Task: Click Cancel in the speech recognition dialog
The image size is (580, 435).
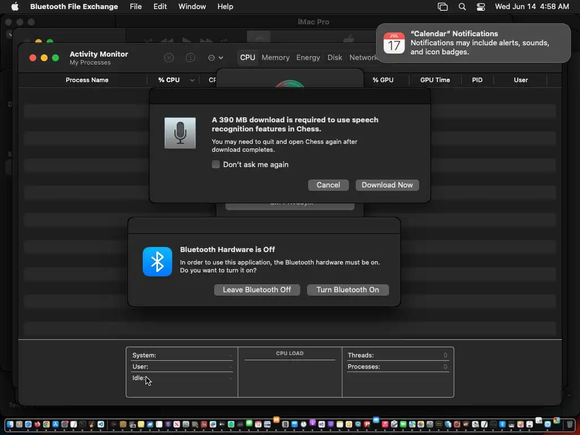Action: tap(328, 185)
